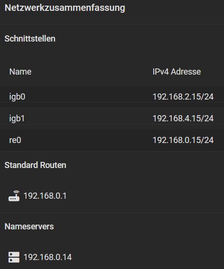Image resolution: width=224 pixels, height=269 pixels.
Task: Click the interfaces table header row
Action: pyautogui.click(x=112, y=72)
